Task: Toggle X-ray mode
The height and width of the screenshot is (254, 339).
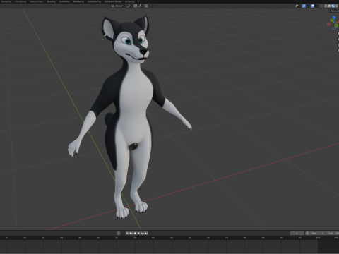Action: click(321, 6)
